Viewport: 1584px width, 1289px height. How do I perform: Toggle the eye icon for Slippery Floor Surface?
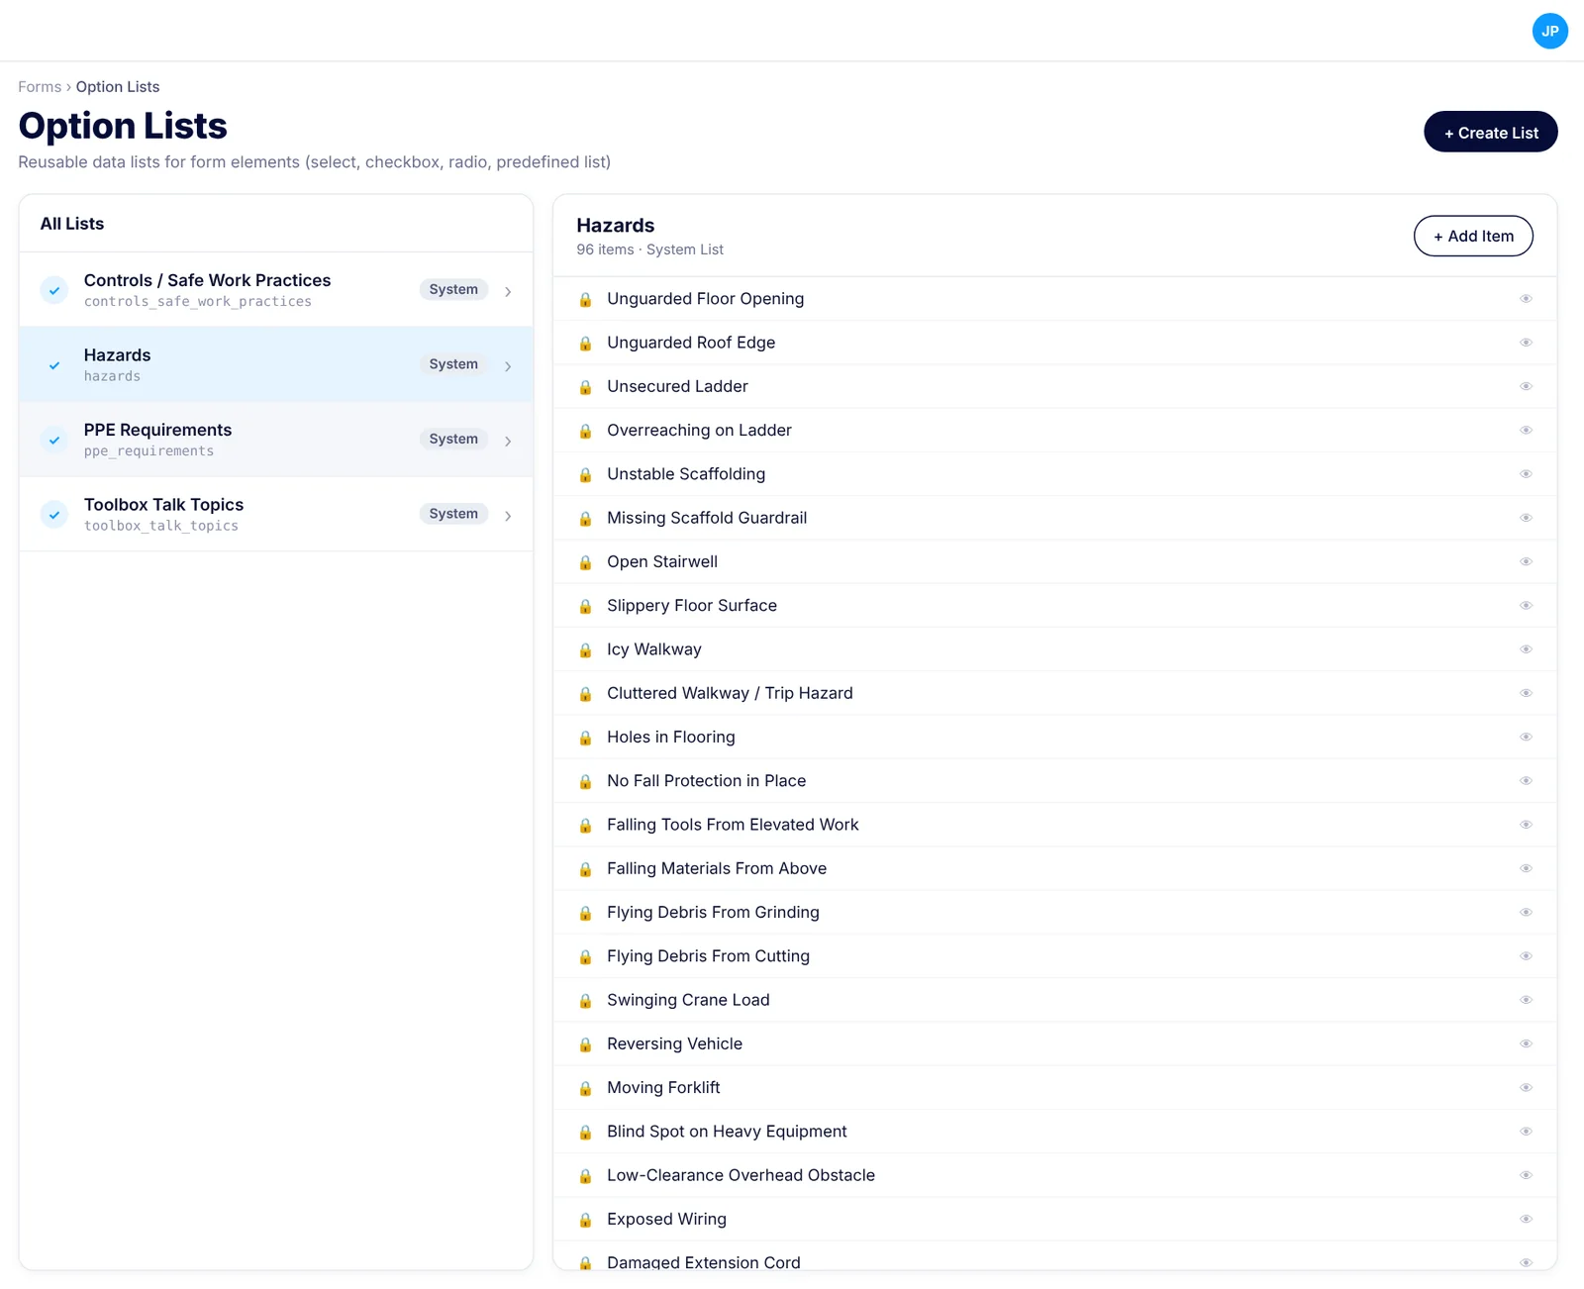tap(1526, 605)
